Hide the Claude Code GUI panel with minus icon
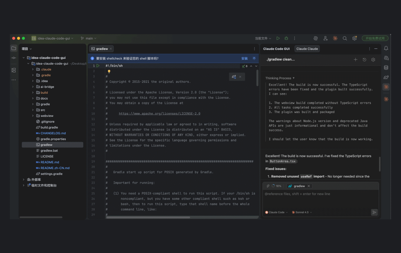 (376, 49)
